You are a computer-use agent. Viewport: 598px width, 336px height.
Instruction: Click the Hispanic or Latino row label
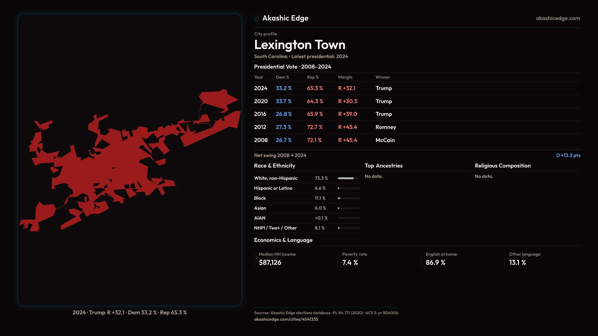pos(273,188)
